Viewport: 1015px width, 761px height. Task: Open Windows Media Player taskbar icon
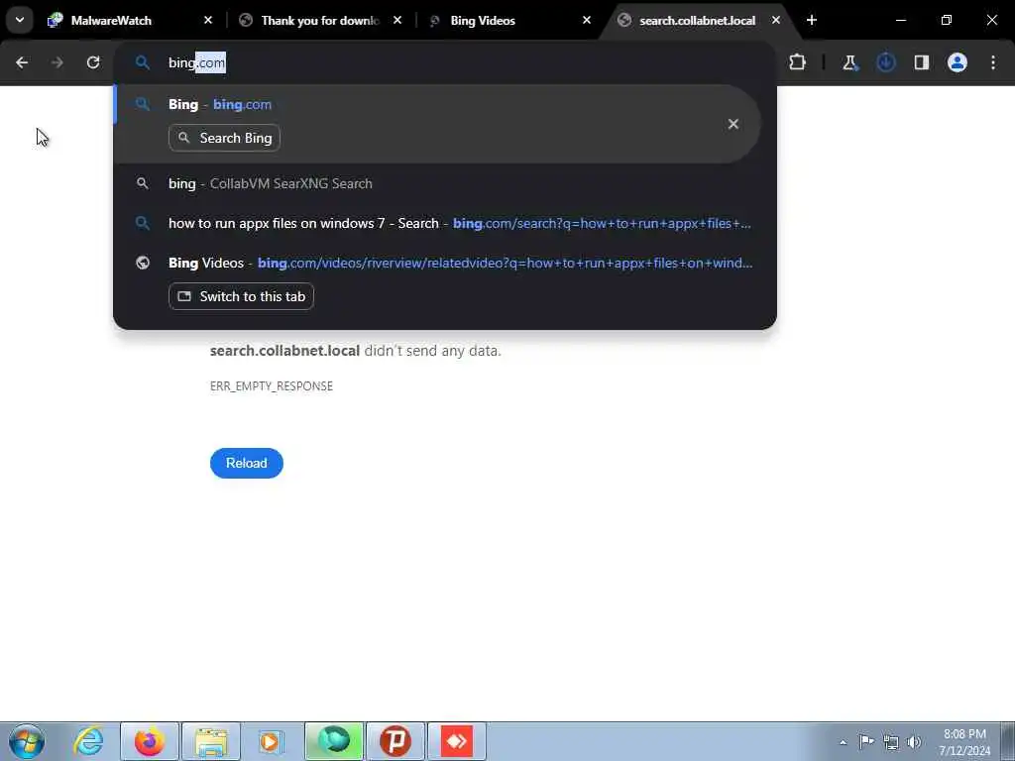pos(272,741)
